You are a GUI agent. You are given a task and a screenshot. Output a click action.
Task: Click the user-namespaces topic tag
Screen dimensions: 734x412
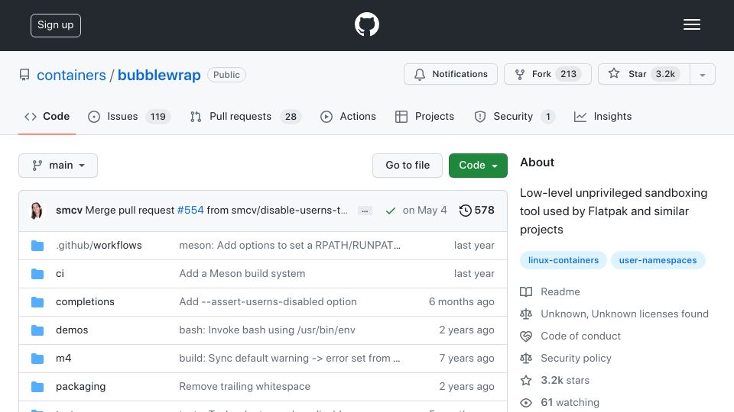pyautogui.click(x=658, y=260)
